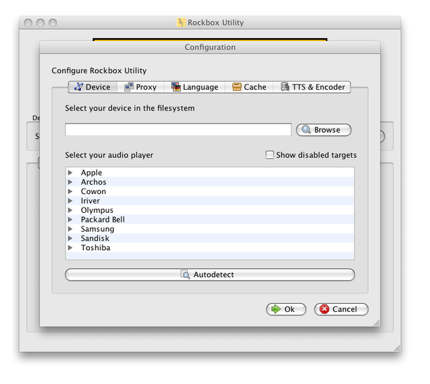This screenshot has height=384, width=430.
Task: Click the Browse button
Action: [324, 130]
